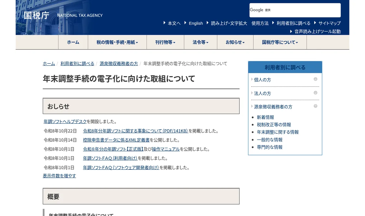Click the date 令和8年10月14日

point(60,140)
